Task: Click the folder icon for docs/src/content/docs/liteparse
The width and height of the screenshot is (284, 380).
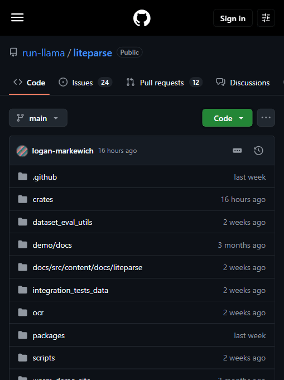Action: click(22, 267)
